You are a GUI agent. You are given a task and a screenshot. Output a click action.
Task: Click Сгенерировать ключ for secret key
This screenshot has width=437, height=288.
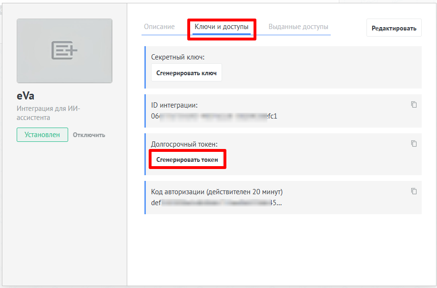coord(186,73)
